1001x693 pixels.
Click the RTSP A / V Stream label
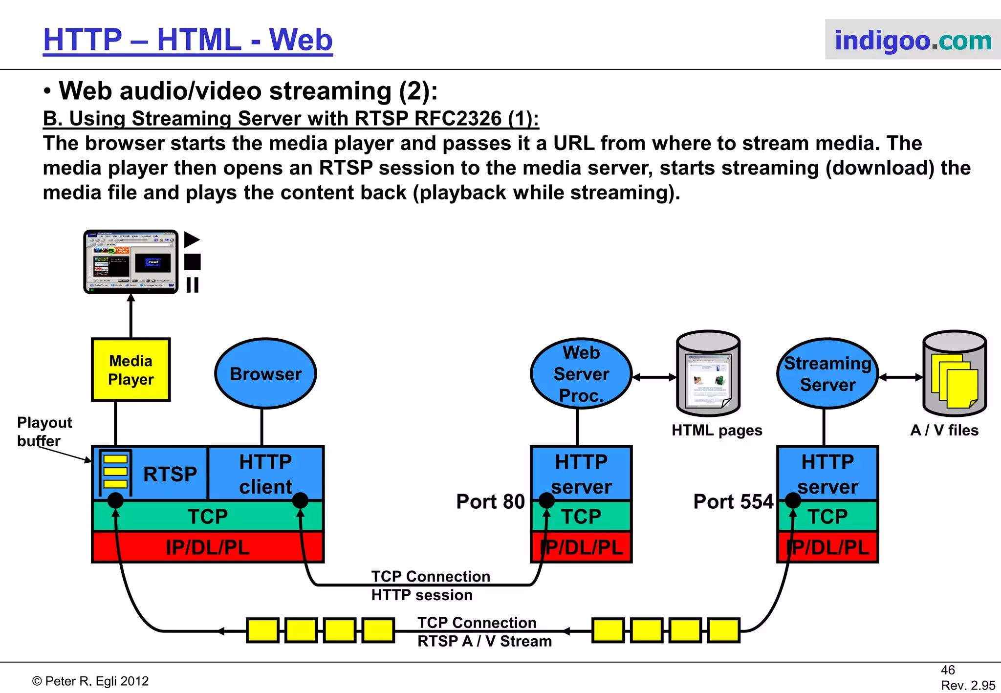tap(484, 641)
